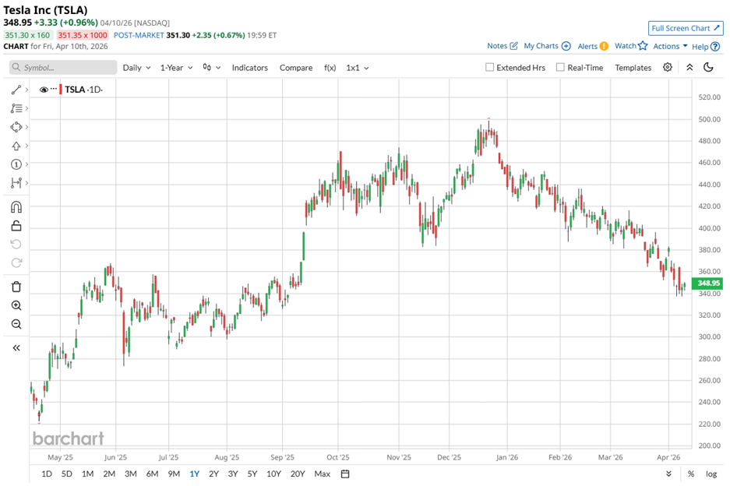Enable the magnet snap tool
This screenshot has width=730, height=486.
16,207
